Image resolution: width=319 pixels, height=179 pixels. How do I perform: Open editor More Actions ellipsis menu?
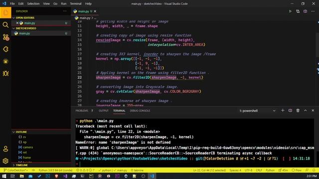pyautogui.click(x=313, y=11)
